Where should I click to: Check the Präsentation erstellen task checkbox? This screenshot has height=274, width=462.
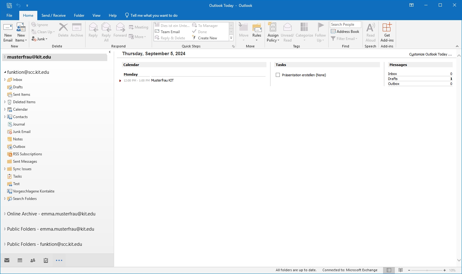(x=278, y=75)
